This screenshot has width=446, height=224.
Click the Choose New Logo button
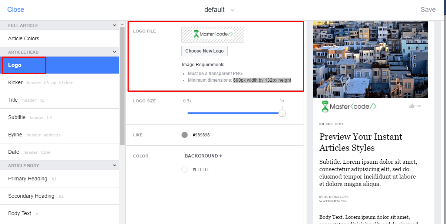click(204, 51)
